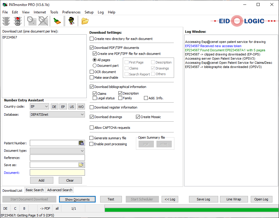Click into the Reference input field

[57, 158]
